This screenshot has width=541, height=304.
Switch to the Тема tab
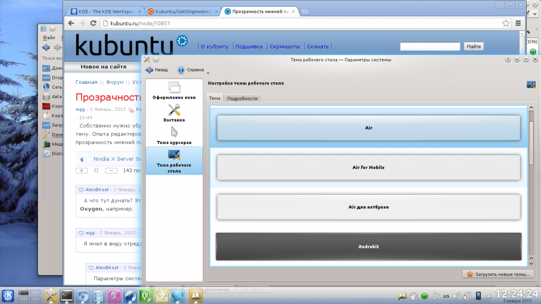click(214, 98)
